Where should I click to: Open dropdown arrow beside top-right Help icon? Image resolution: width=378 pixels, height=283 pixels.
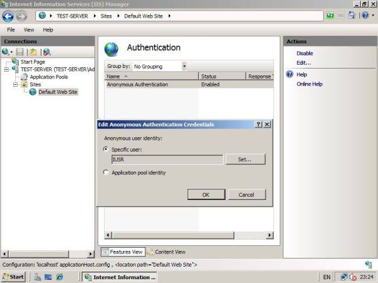click(373, 15)
